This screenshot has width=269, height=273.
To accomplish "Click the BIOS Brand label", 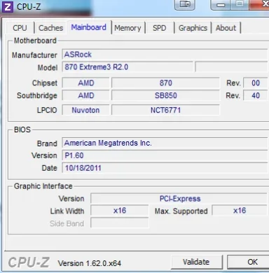I will coord(47,143).
